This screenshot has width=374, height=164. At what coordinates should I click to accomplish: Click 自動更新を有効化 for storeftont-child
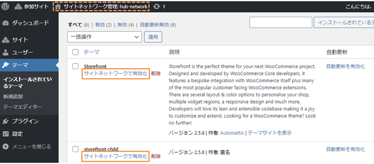(345, 149)
